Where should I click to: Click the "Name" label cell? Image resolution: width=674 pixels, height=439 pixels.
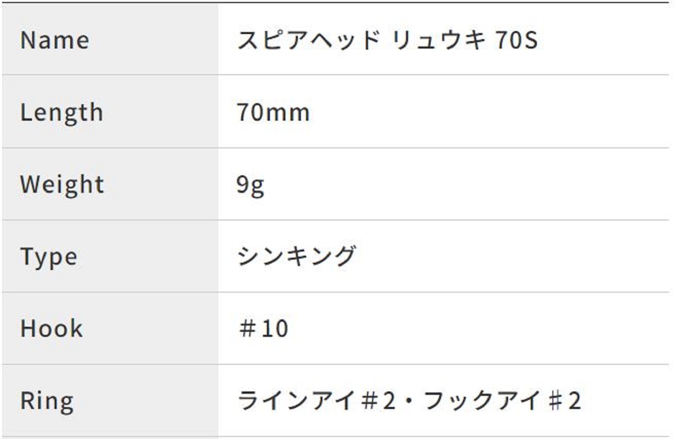pos(55,40)
